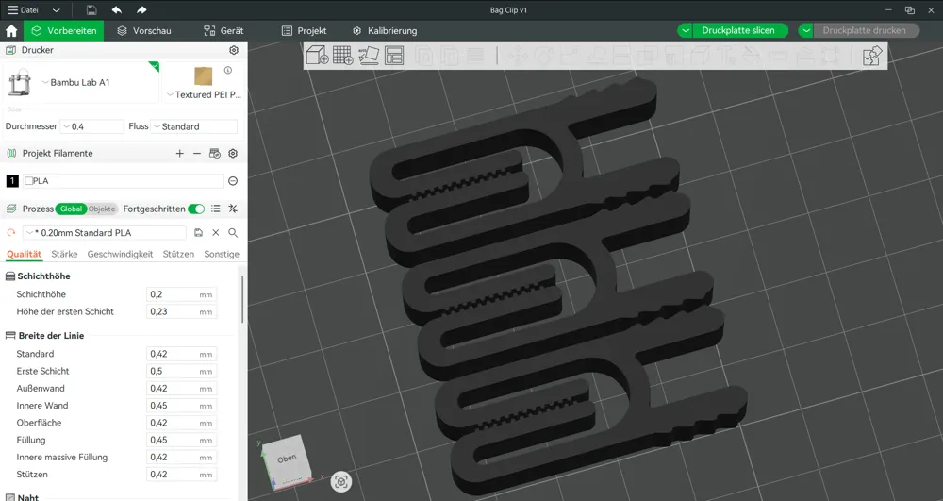Click the bed plate info icon
The image size is (943, 501).
pyautogui.click(x=228, y=71)
